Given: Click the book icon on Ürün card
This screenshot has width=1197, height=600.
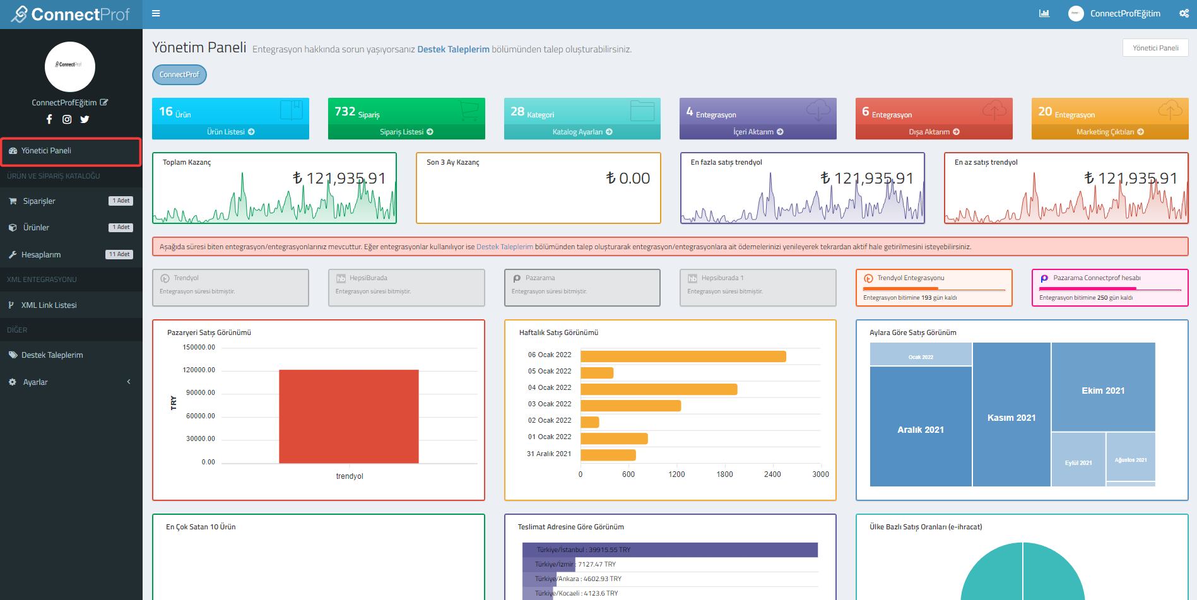Looking at the screenshot, I should pos(291,110).
